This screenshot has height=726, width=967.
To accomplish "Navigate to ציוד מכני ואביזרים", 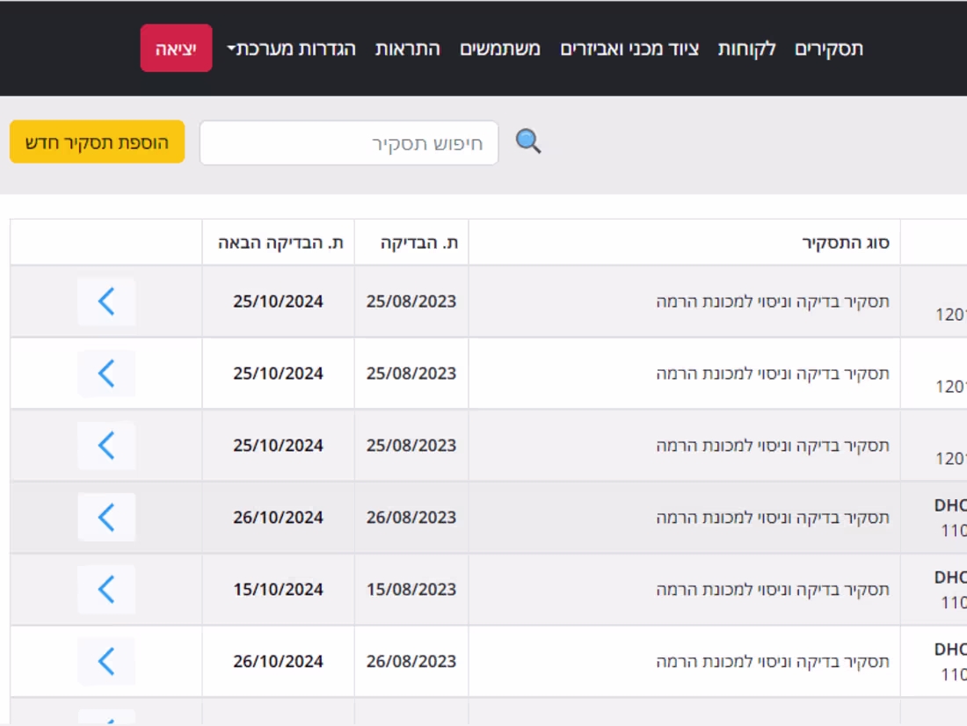I will (x=629, y=48).
